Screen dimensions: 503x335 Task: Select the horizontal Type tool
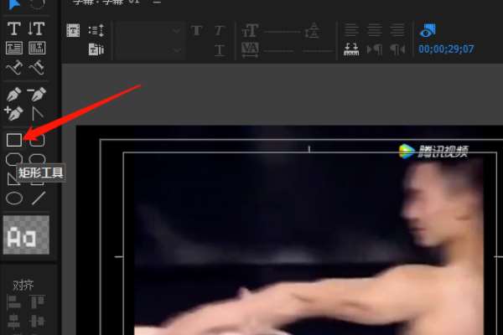coord(13,28)
